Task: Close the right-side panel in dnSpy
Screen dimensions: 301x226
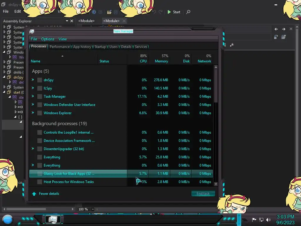Action: (x=291, y=29)
